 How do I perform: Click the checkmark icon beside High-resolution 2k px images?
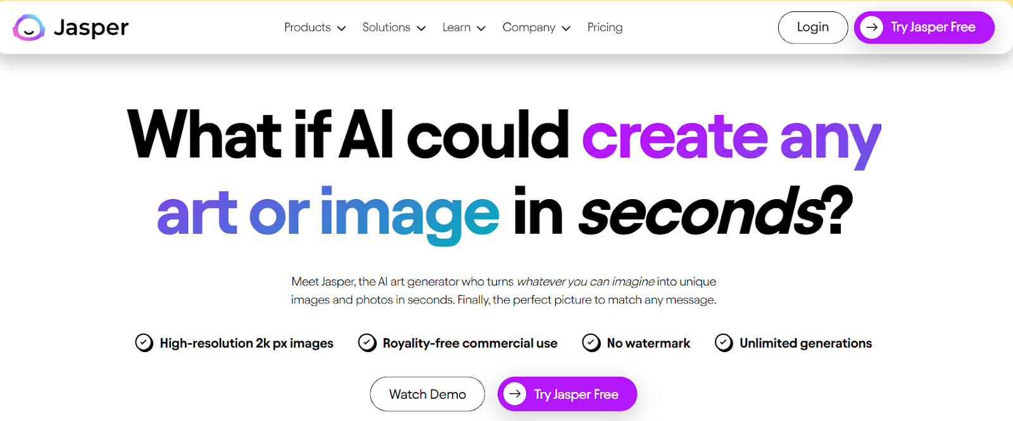pos(144,343)
